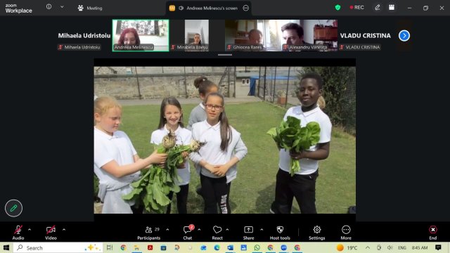The height and width of the screenshot is (253, 450).
Task: Select Alexandru Vanesta video thumbnail
Action: pyautogui.click(x=309, y=36)
